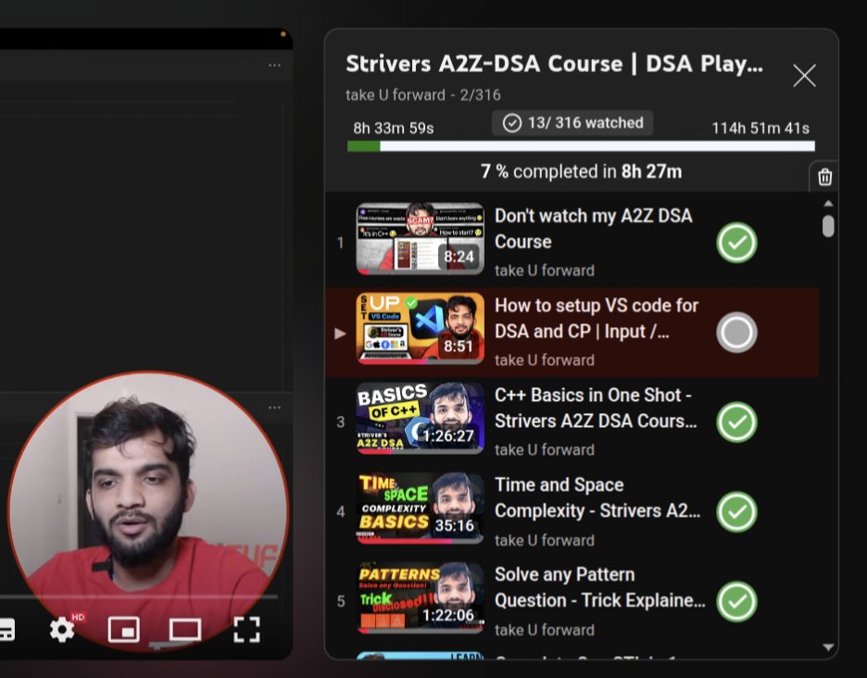Unmark 'Don't watch my A2Z DSA Course' as watched
This screenshot has height=678, width=867.
point(735,242)
